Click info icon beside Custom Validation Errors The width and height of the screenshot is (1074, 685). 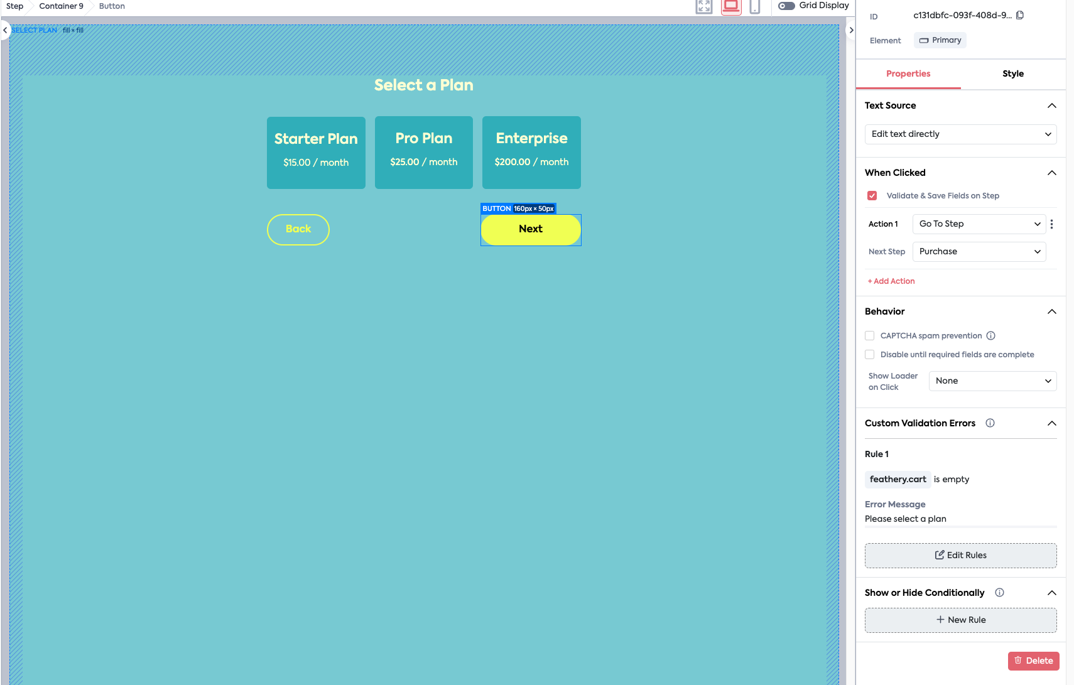990,423
